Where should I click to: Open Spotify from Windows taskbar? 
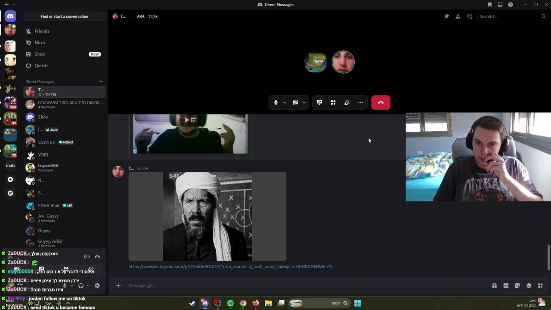pyautogui.click(x=230, y=303)
